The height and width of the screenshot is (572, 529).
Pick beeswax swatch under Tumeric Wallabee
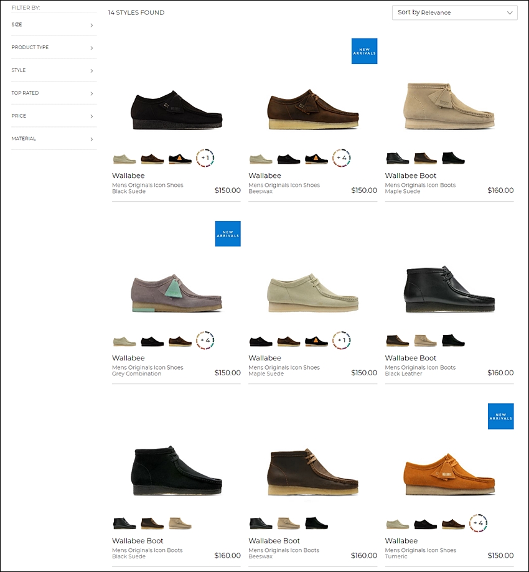tap(453, 524)
